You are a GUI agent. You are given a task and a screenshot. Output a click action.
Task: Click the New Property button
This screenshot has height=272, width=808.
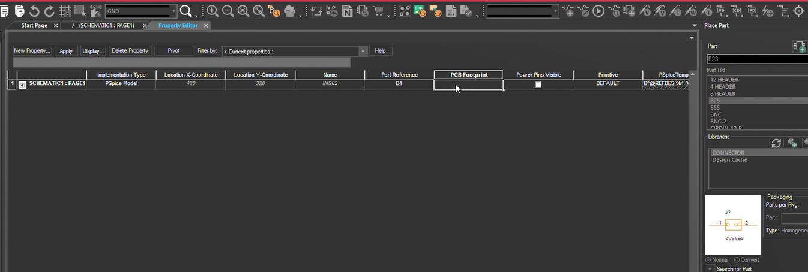(32, 51)
